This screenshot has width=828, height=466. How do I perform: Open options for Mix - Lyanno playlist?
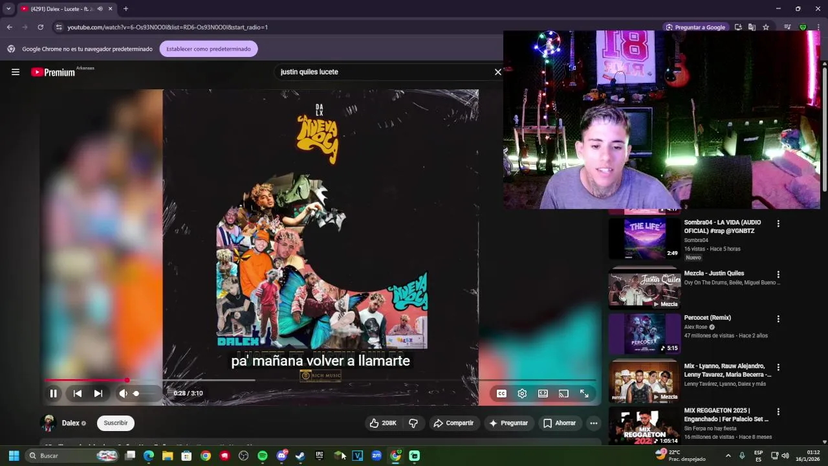coord(778,367)
